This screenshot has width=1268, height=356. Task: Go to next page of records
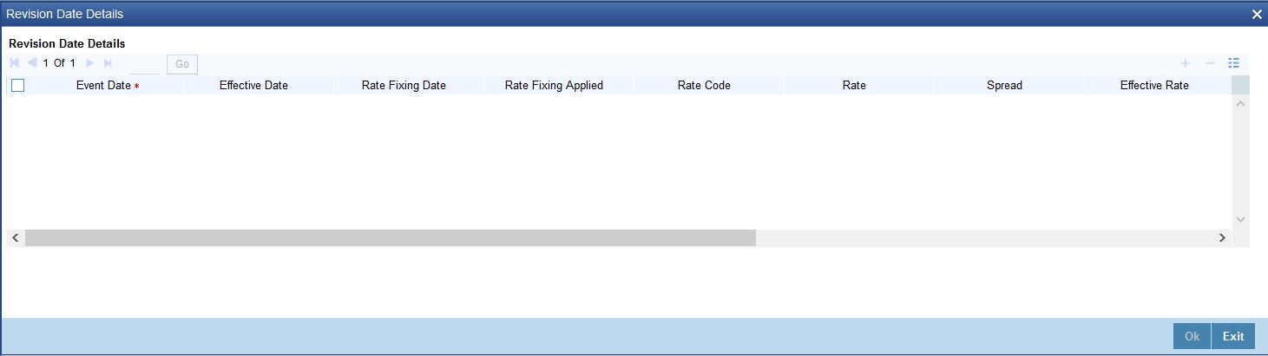pyautogui.click(x=90, y=63)
